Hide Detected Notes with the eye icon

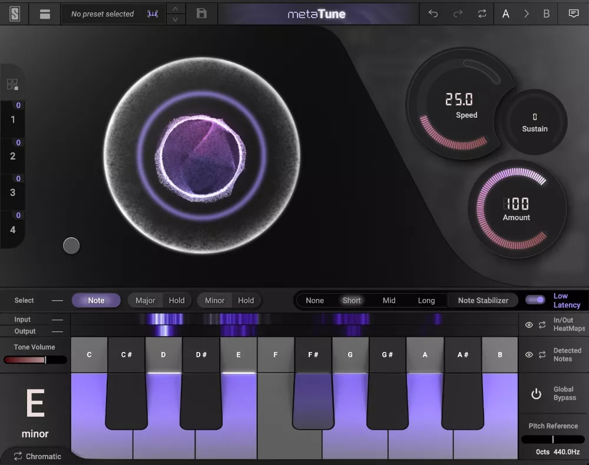tap(529, 355)
